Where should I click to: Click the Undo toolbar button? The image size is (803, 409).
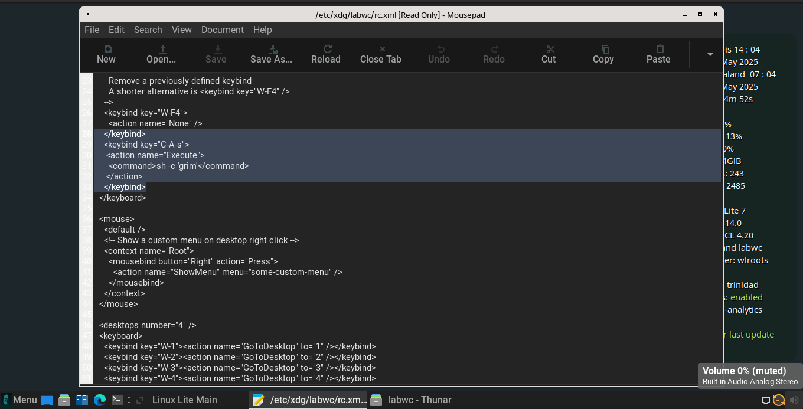point(439,54)
